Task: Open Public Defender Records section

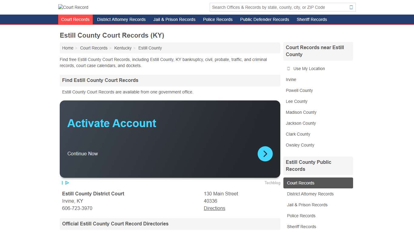Action: click(264, 19)
